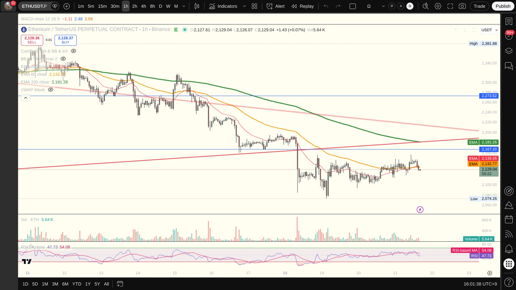The height and width of the screenshot is (290, 516).
Task: Click the 2,167.20 blue price line label
Action: pos(489,149)
